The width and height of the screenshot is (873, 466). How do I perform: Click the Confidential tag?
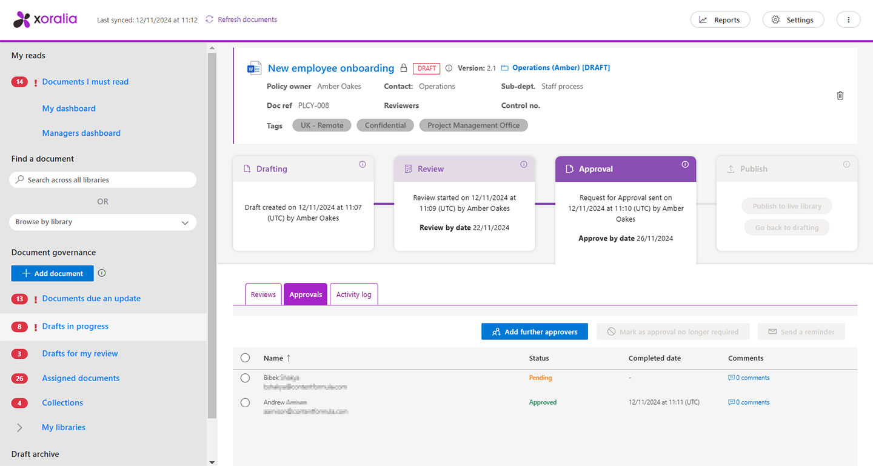pos(386,125)
